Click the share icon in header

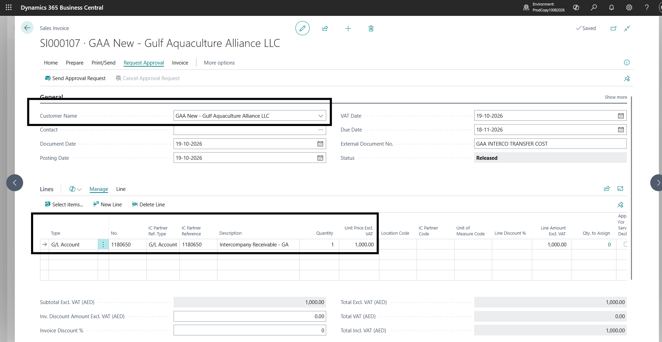(x=325, y=28)
